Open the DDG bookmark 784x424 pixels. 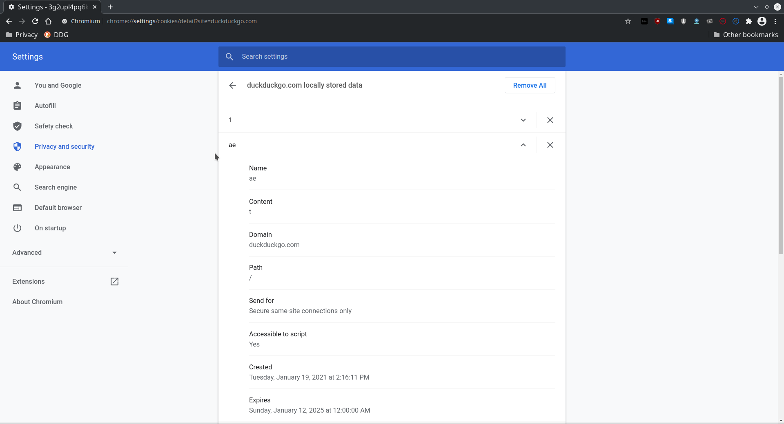click(x=56, y=35)
